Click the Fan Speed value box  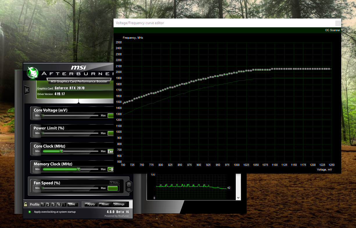point(113,188)
